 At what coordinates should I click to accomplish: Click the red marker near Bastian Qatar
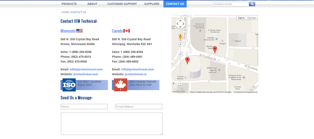coord(215,50)
